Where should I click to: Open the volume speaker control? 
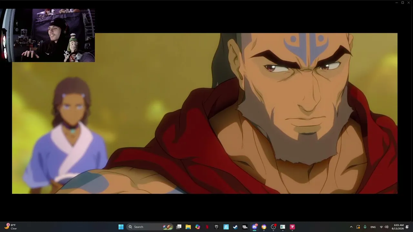(387, 227)
